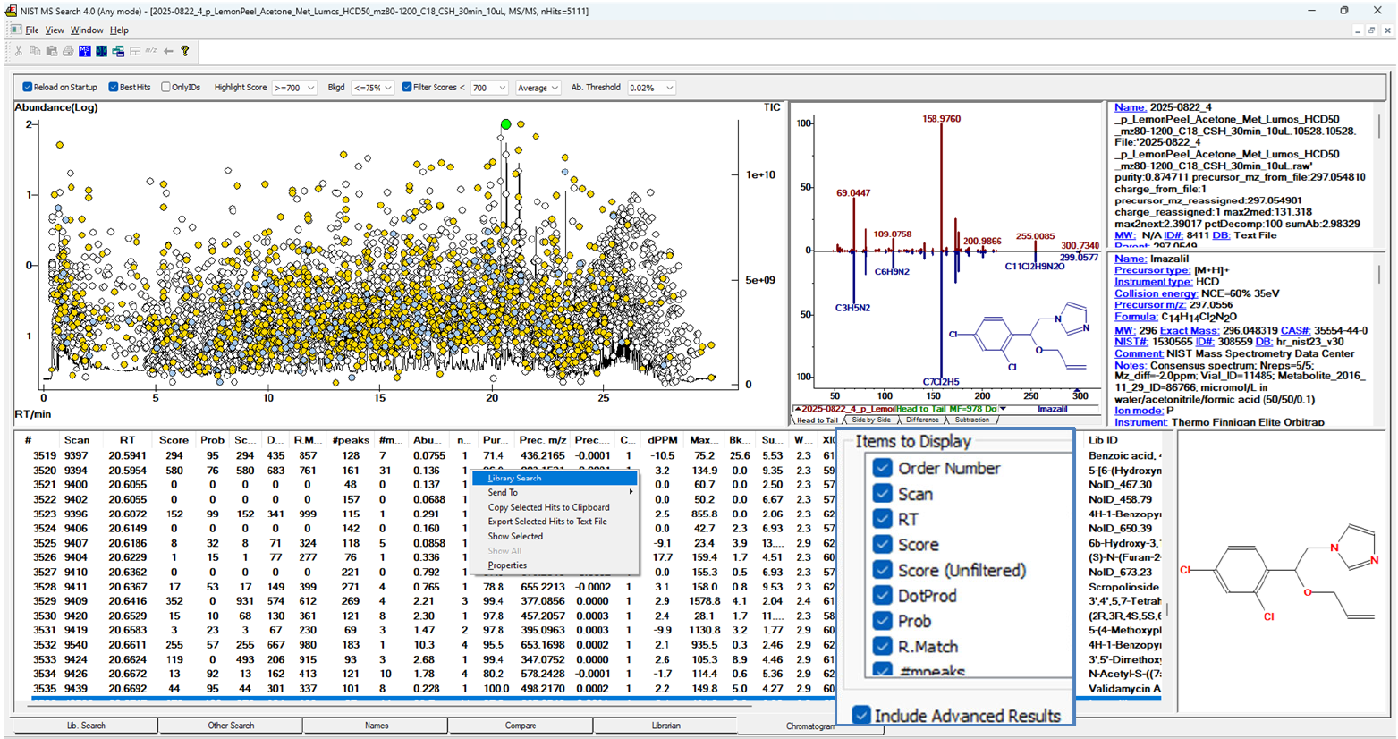The width and height of the screenshot is (1398, 739).
Task: Toggle Include Advanced Results checkbox
Action: click(x=861, y=715)
